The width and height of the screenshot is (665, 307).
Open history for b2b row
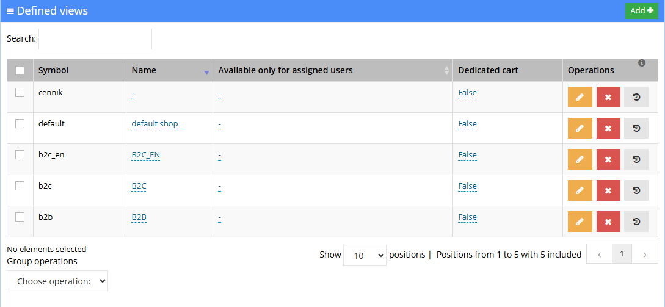(x=636, y=222)
